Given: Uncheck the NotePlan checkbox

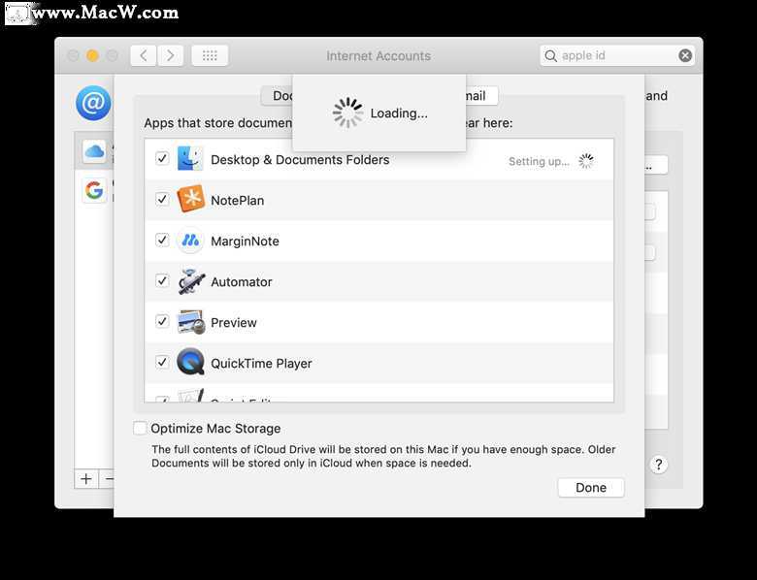Looking at the screenshot, I should pos(162,199).
